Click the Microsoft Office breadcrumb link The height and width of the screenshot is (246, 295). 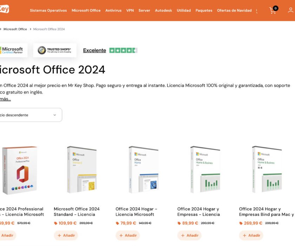[15, 29]
